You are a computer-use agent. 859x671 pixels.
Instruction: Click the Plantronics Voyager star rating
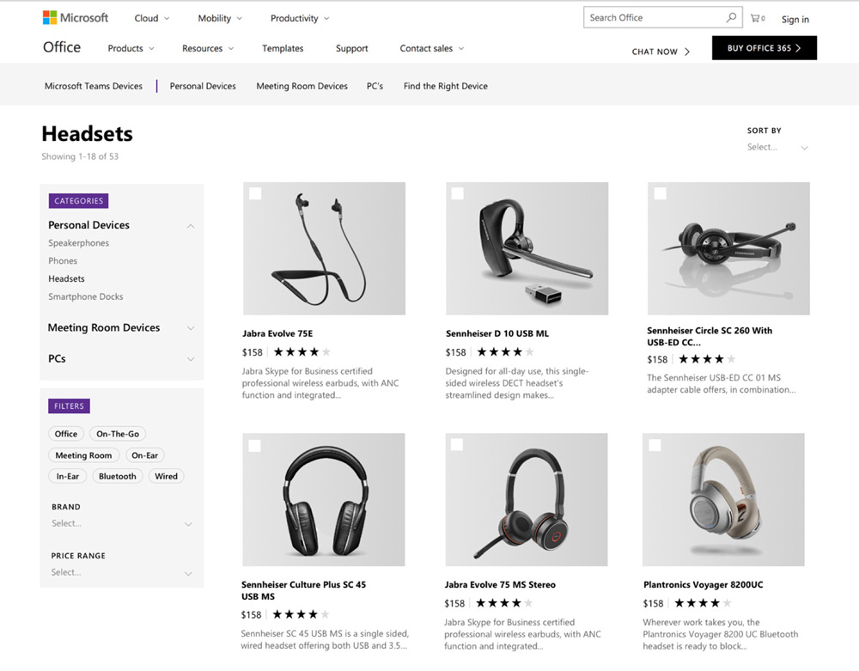[x=703, y=603]
